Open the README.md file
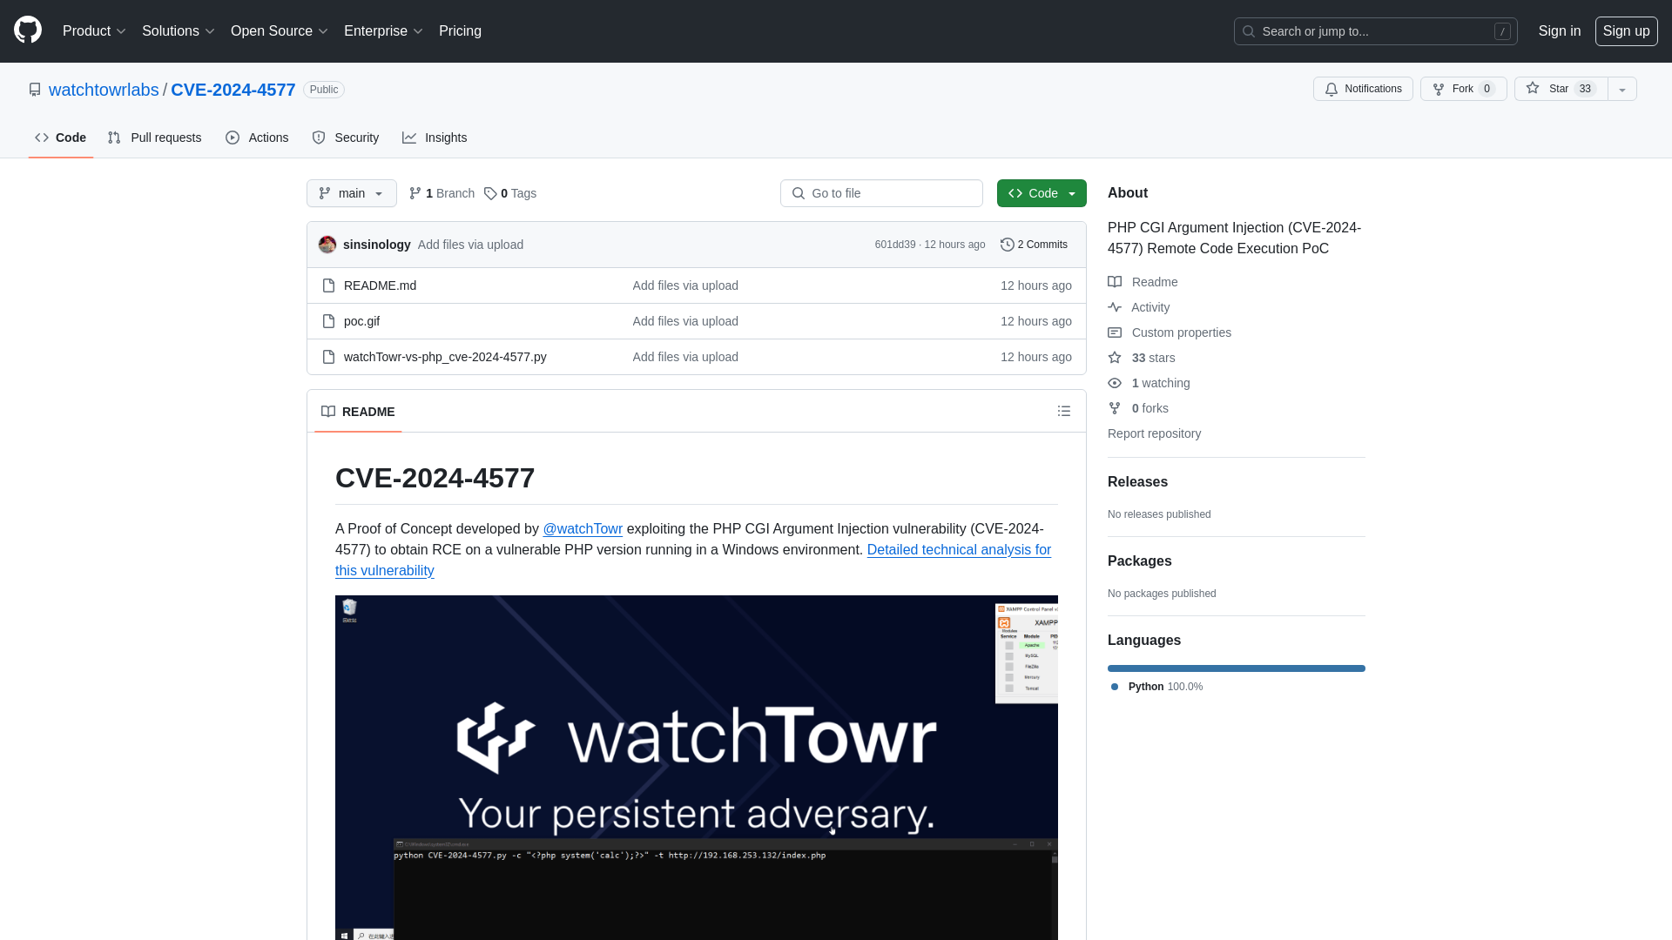This screenshot has width=1672, height=940. click(380, 285)
